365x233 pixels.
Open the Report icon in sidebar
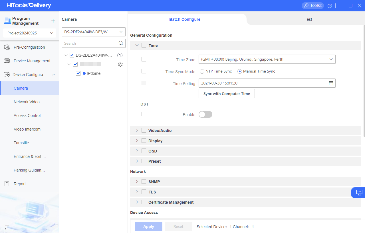pyautogui.click(x=7, y=184)
